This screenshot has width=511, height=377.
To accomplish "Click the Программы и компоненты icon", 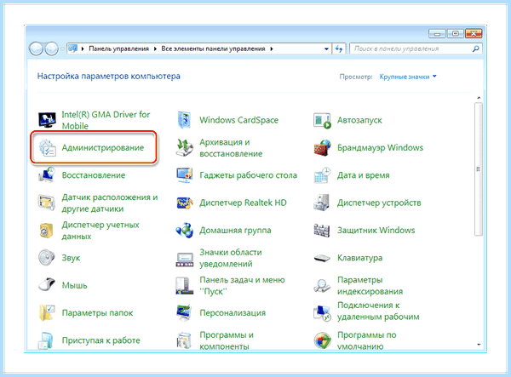I will [x=184, y=340].
